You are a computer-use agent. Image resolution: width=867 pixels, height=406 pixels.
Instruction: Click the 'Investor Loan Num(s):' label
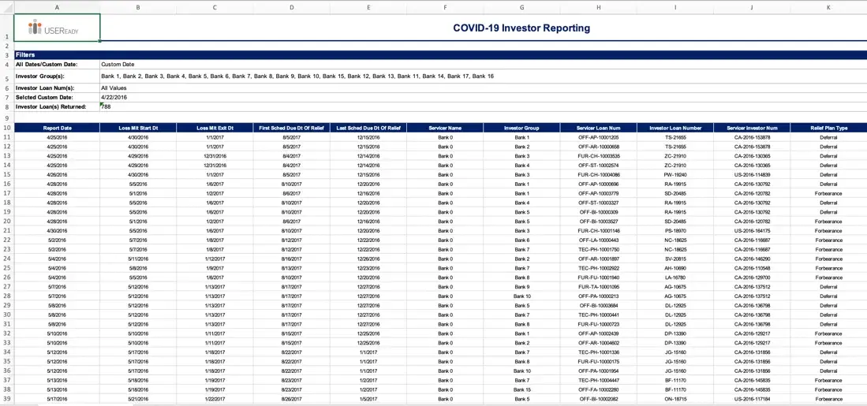[45, 88]
